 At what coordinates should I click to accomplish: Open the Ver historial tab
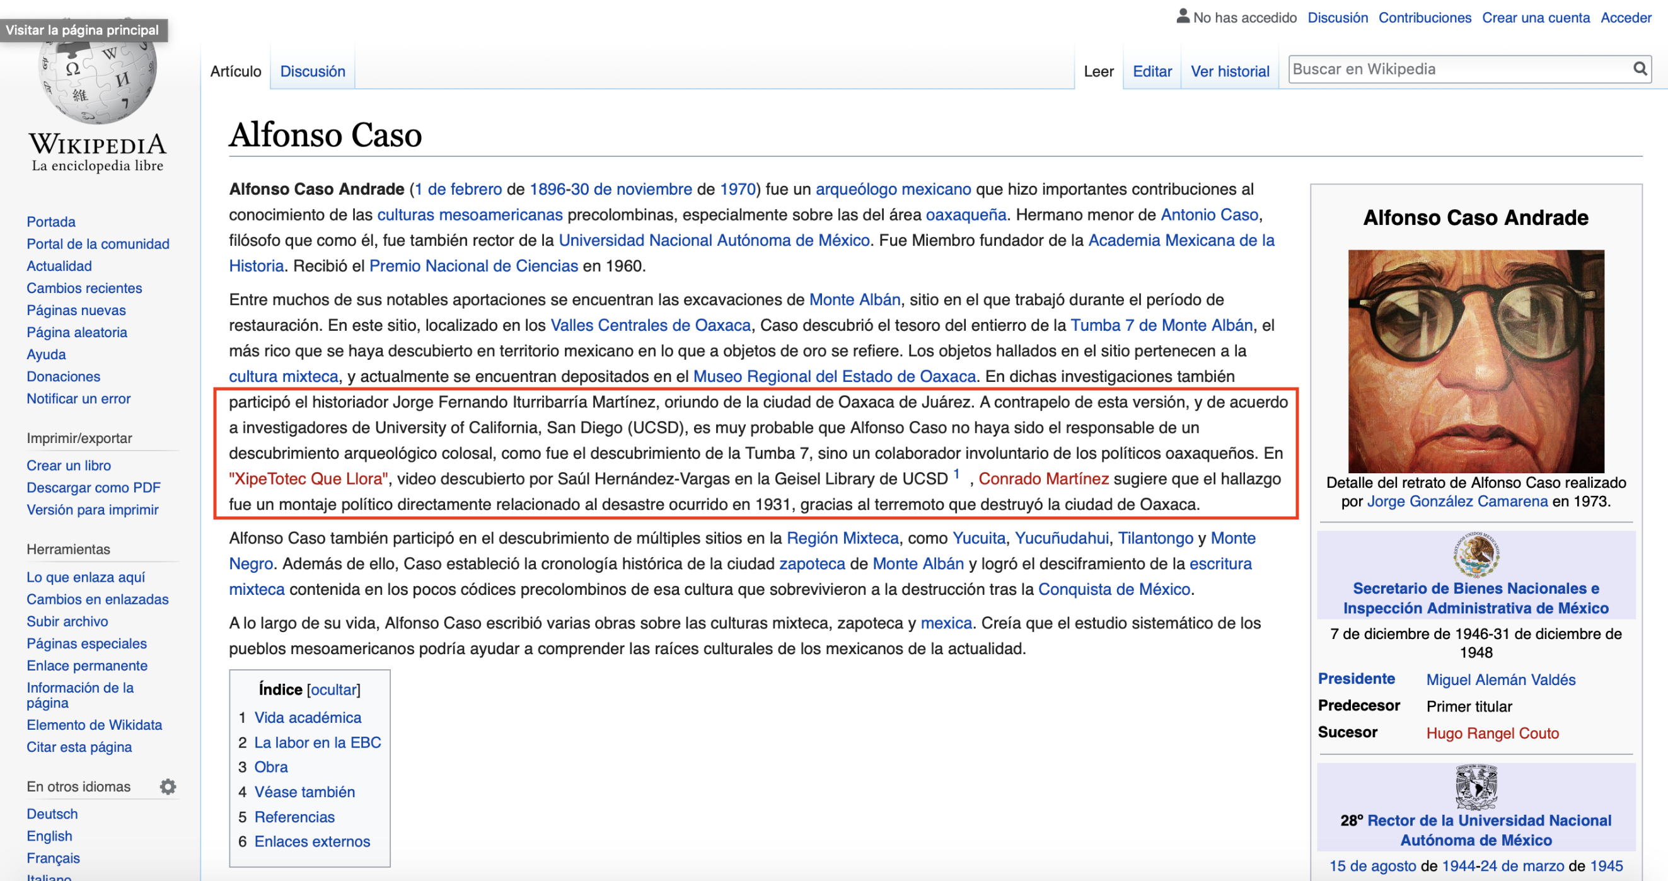point(1230,71)
